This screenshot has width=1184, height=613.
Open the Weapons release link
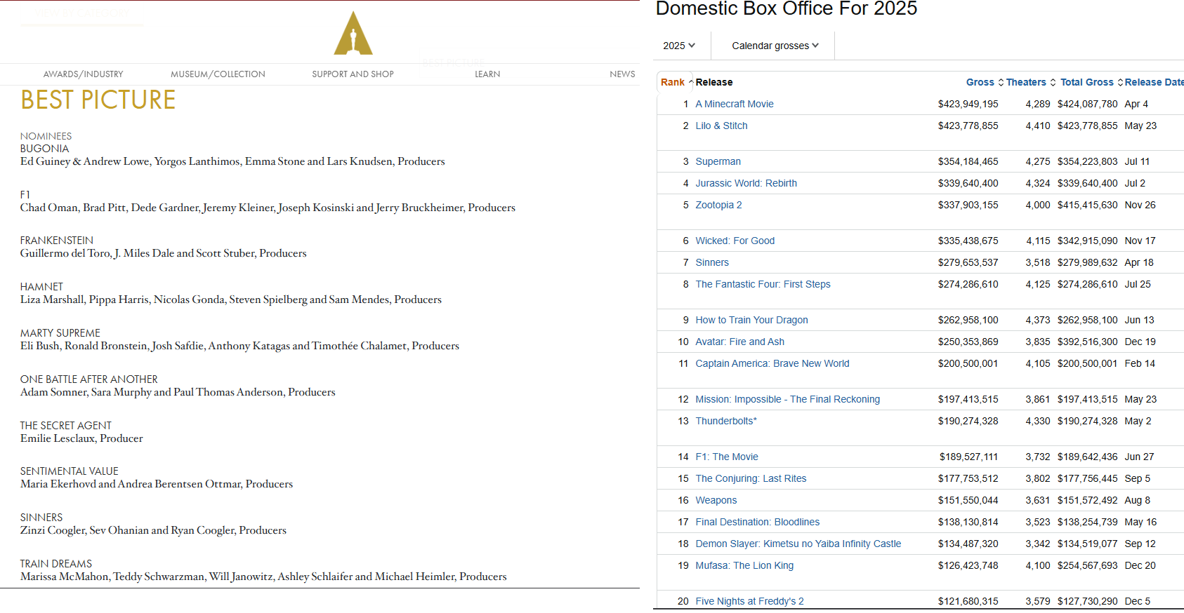tap(716, 500)
